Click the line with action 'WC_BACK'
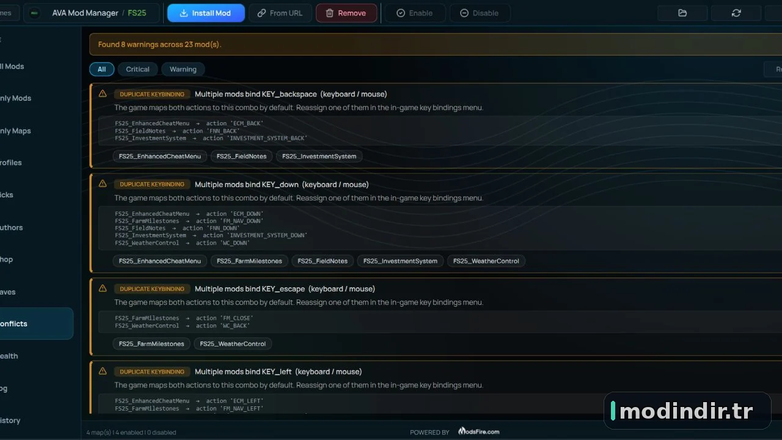Viewport: 782px width, 440px height. click(x=183, y=326)
